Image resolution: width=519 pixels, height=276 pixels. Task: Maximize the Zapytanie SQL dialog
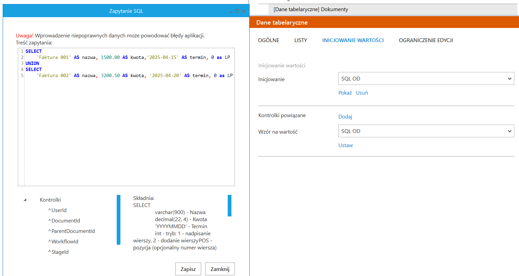point(237,11)
